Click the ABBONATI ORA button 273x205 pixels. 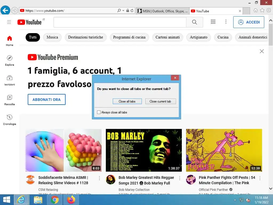point(47,100)
